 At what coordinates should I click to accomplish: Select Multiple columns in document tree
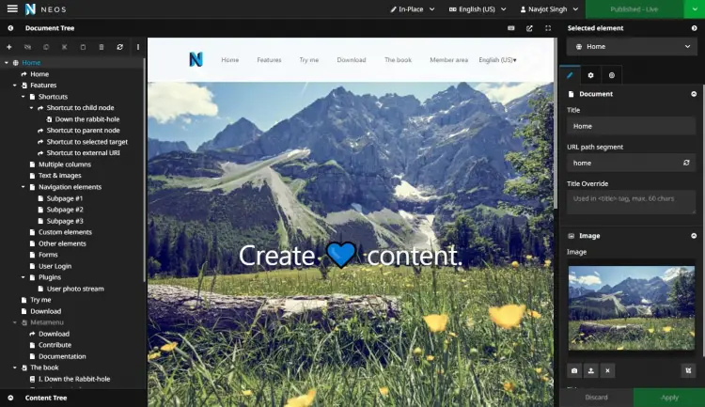64,164
